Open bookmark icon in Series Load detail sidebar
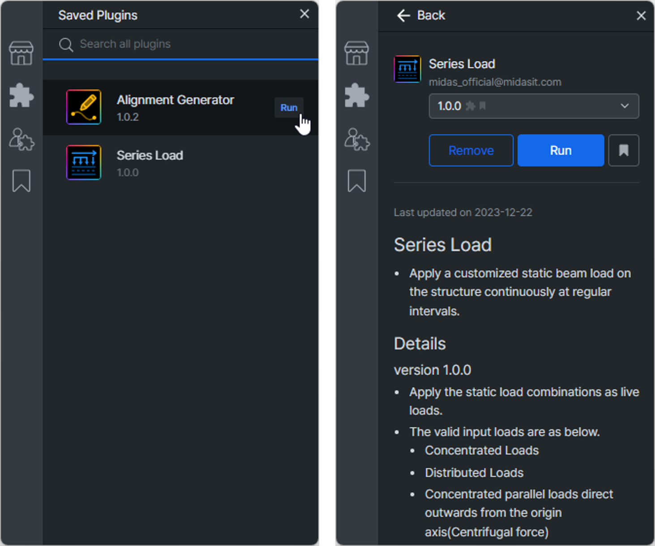This screenshot has height=546, width=655. pyautogui.click(x=356, y=180)
